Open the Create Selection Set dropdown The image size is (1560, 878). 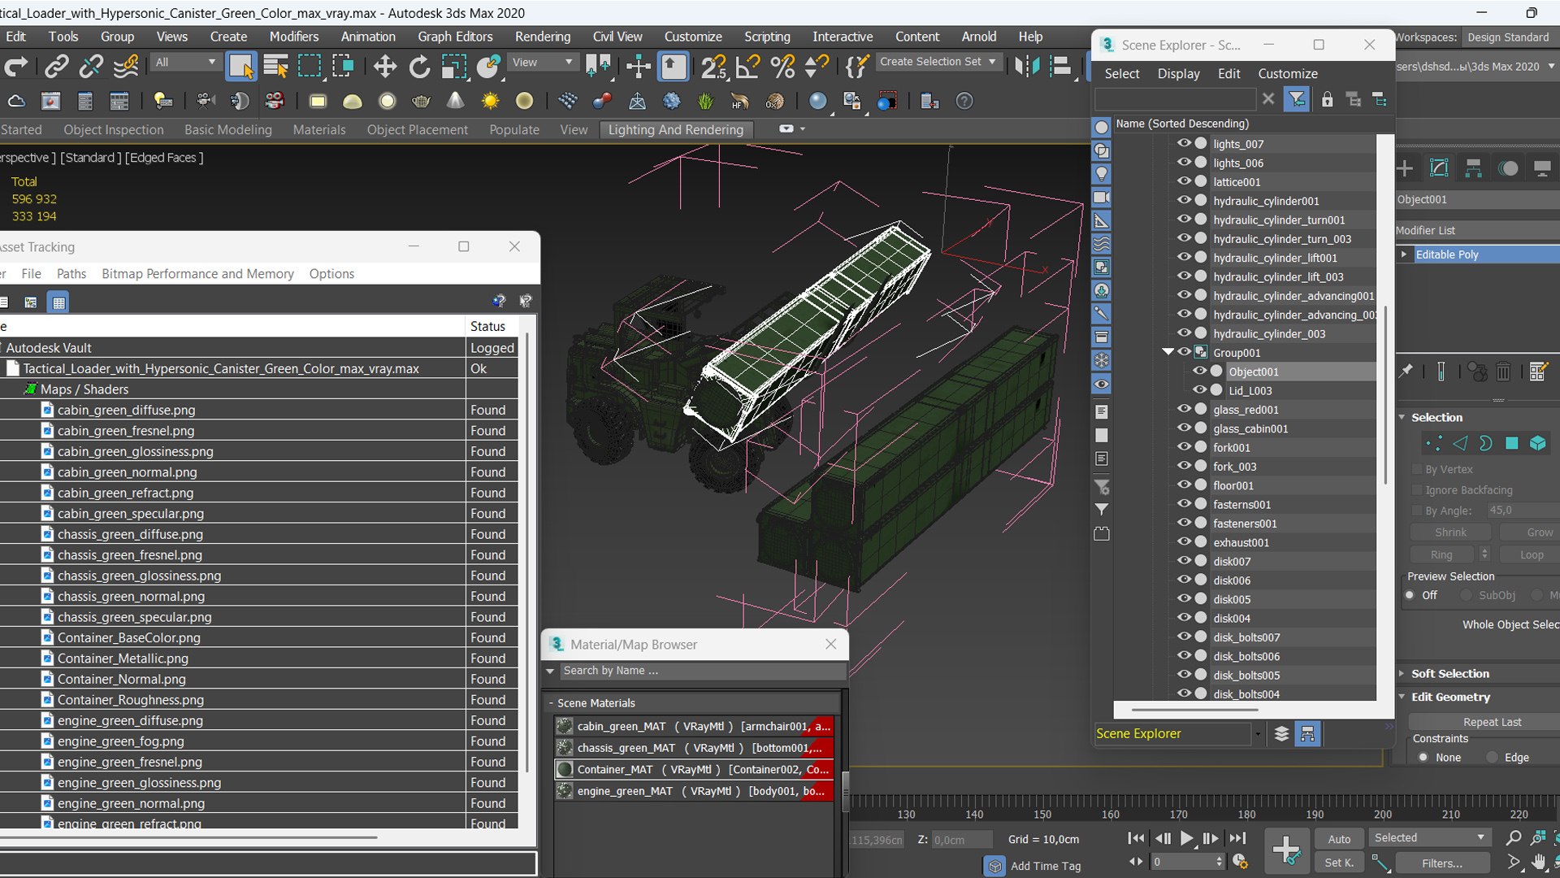993,62
